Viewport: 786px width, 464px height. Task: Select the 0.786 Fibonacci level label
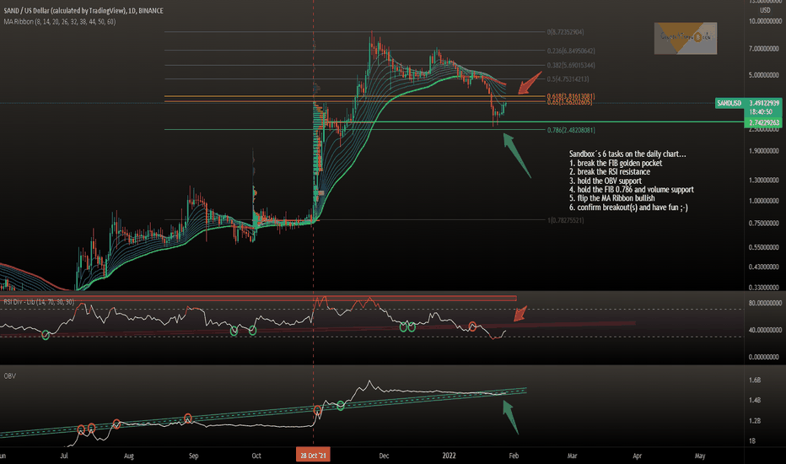tap(571, 130)
